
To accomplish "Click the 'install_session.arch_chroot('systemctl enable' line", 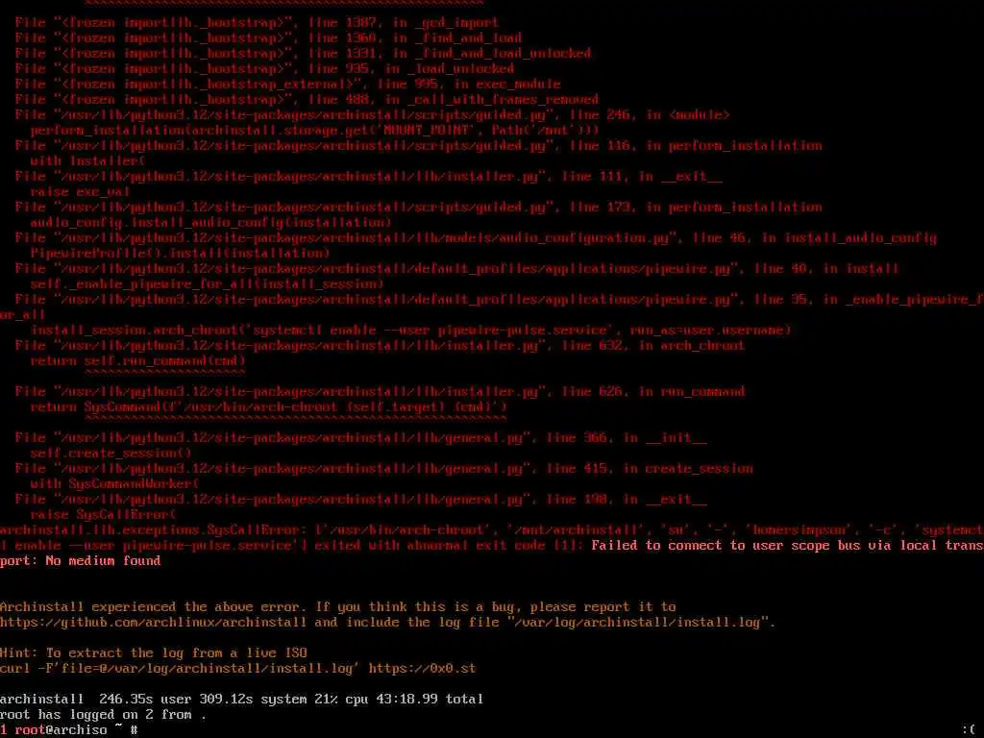I will coord(411,331).
